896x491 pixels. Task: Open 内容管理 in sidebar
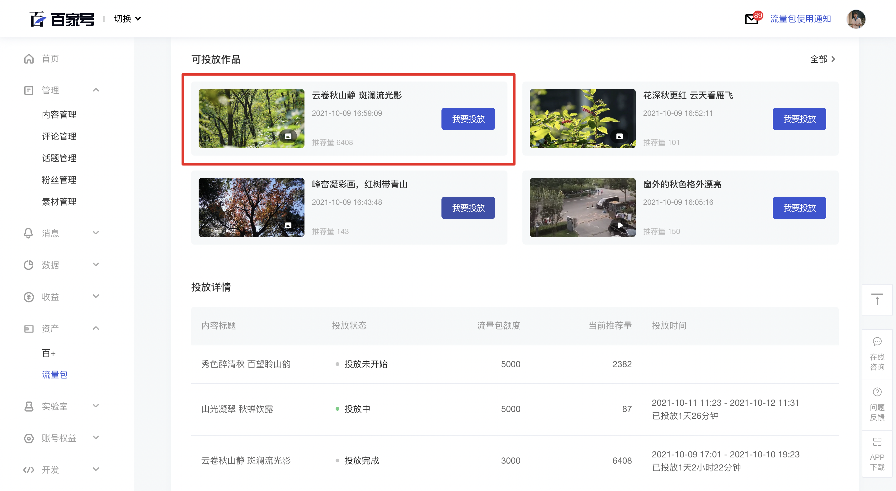tap(59, 115)
